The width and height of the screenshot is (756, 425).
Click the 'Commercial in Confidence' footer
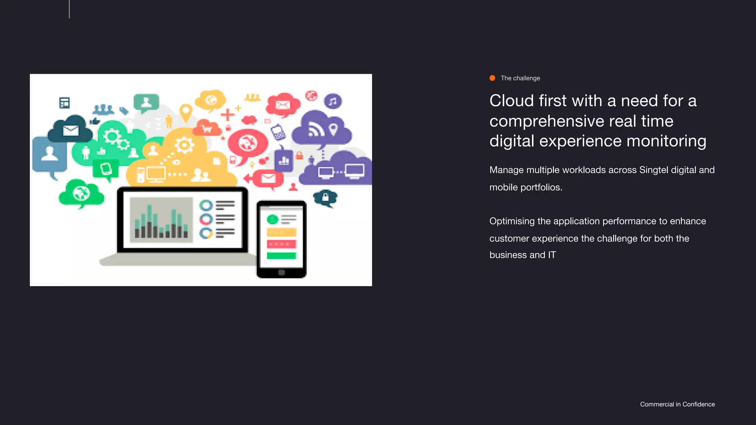click(677, 404)
